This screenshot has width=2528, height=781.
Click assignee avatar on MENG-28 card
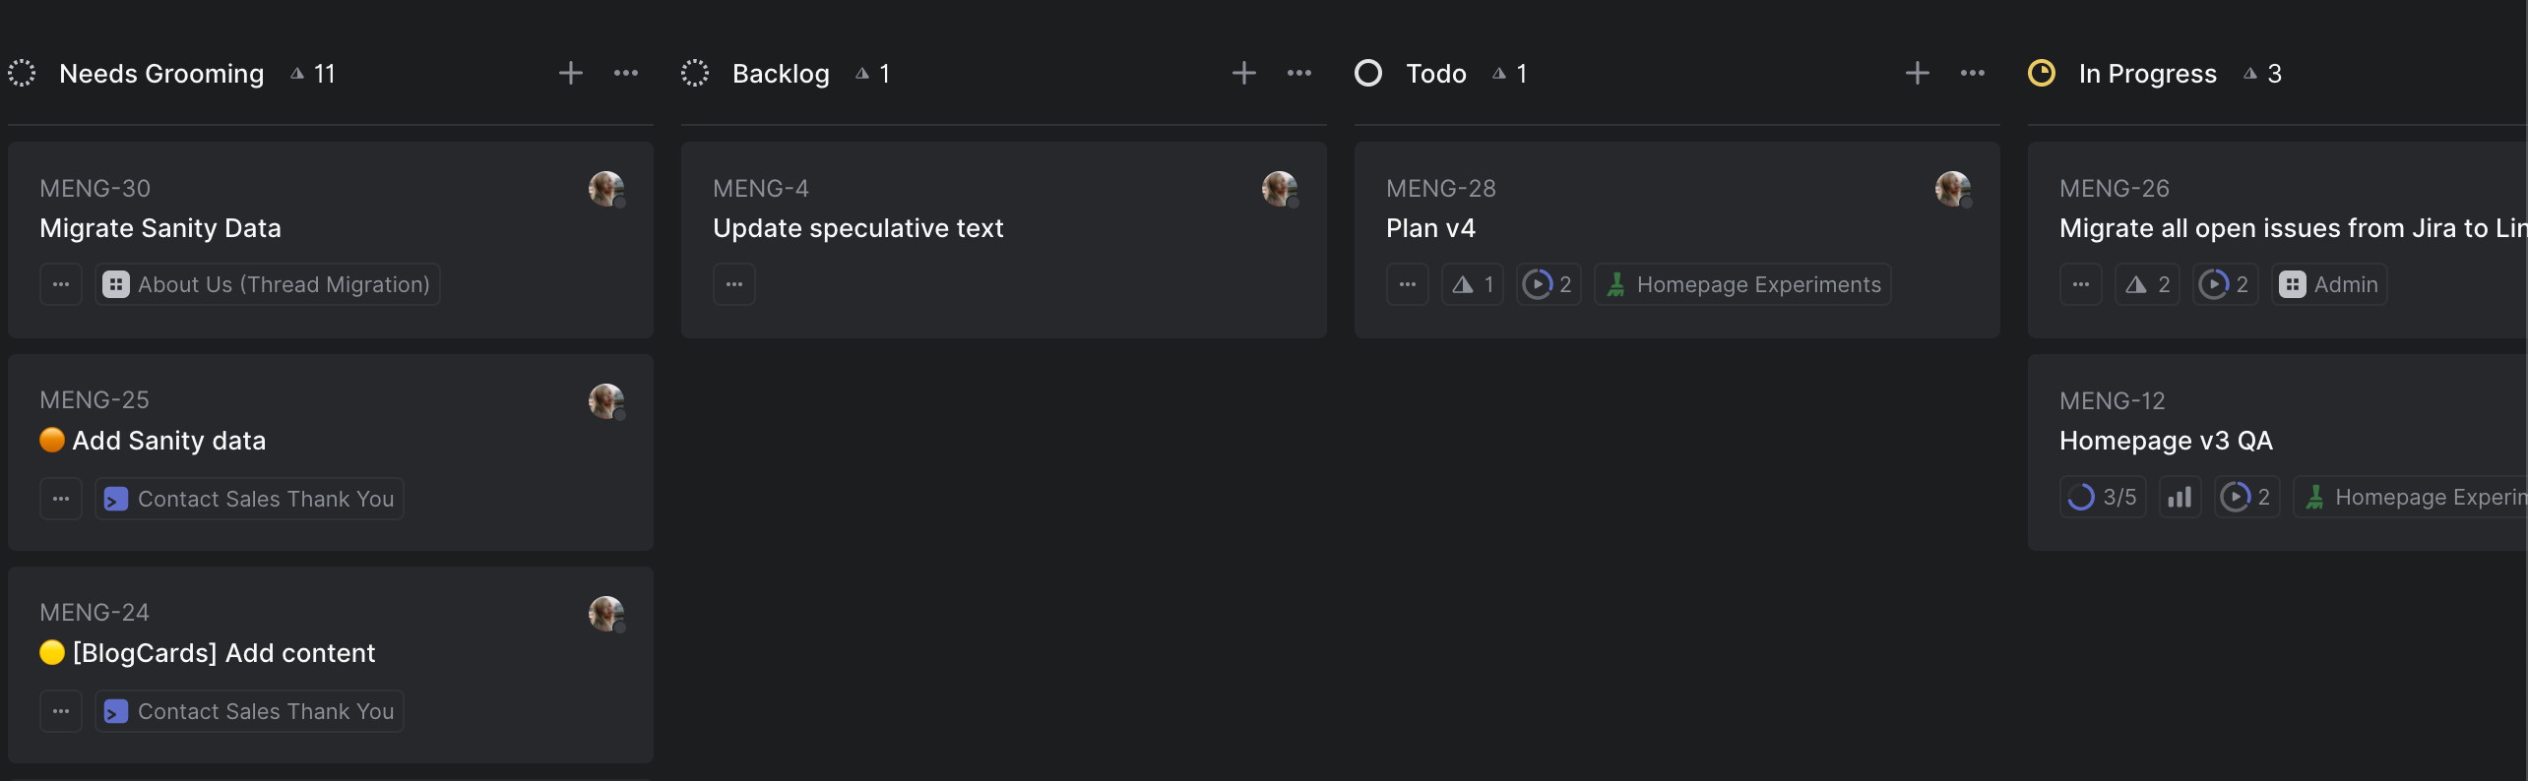click(1952, 189)
